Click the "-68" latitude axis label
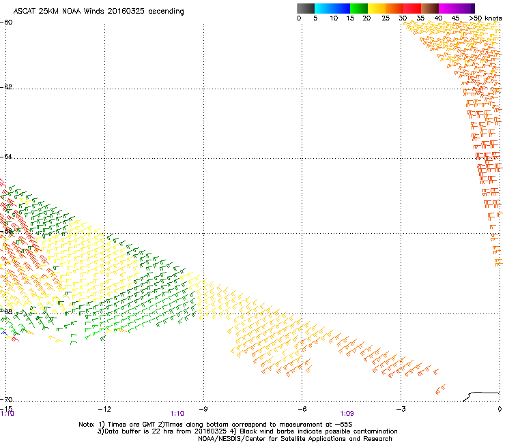Screen dimensions: 505x443 (x=6, y=311)
